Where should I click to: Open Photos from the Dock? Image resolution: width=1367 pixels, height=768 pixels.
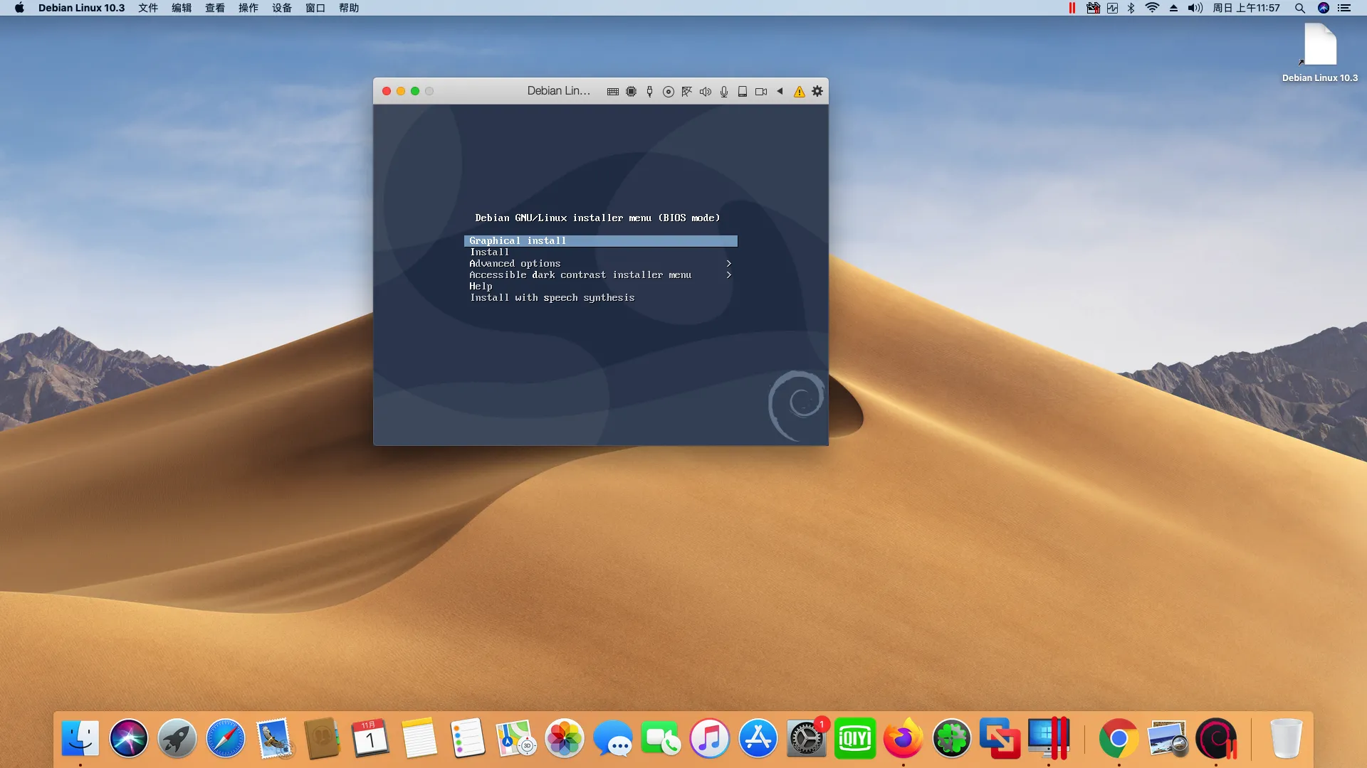click(565, 738)
